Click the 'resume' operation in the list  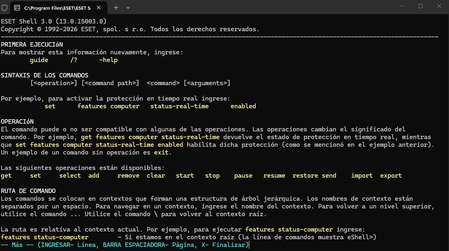(274, 176)
